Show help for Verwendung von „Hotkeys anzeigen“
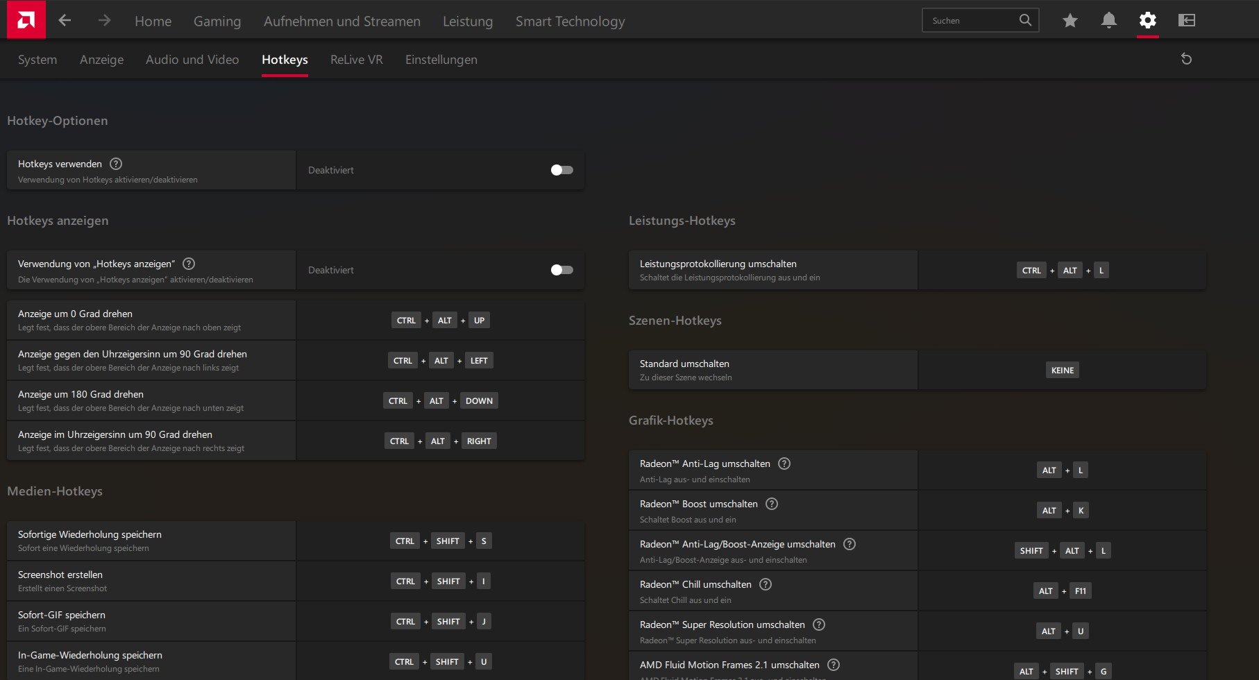 [189, 264]
